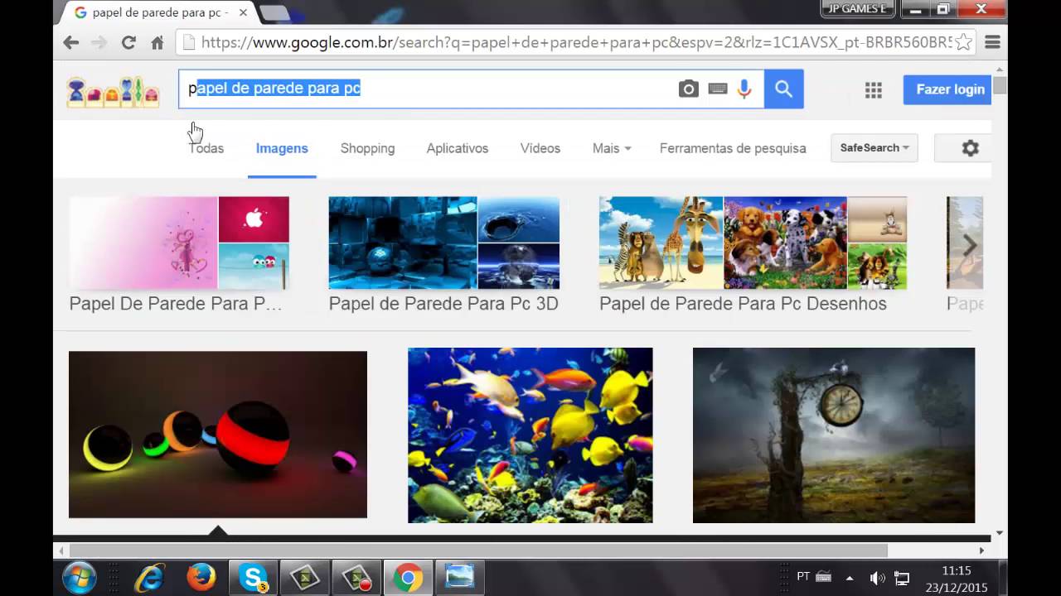This screenshot has width=1061, height=596.
Task: Open the SafeSearch dropdown
Action: 874,147
